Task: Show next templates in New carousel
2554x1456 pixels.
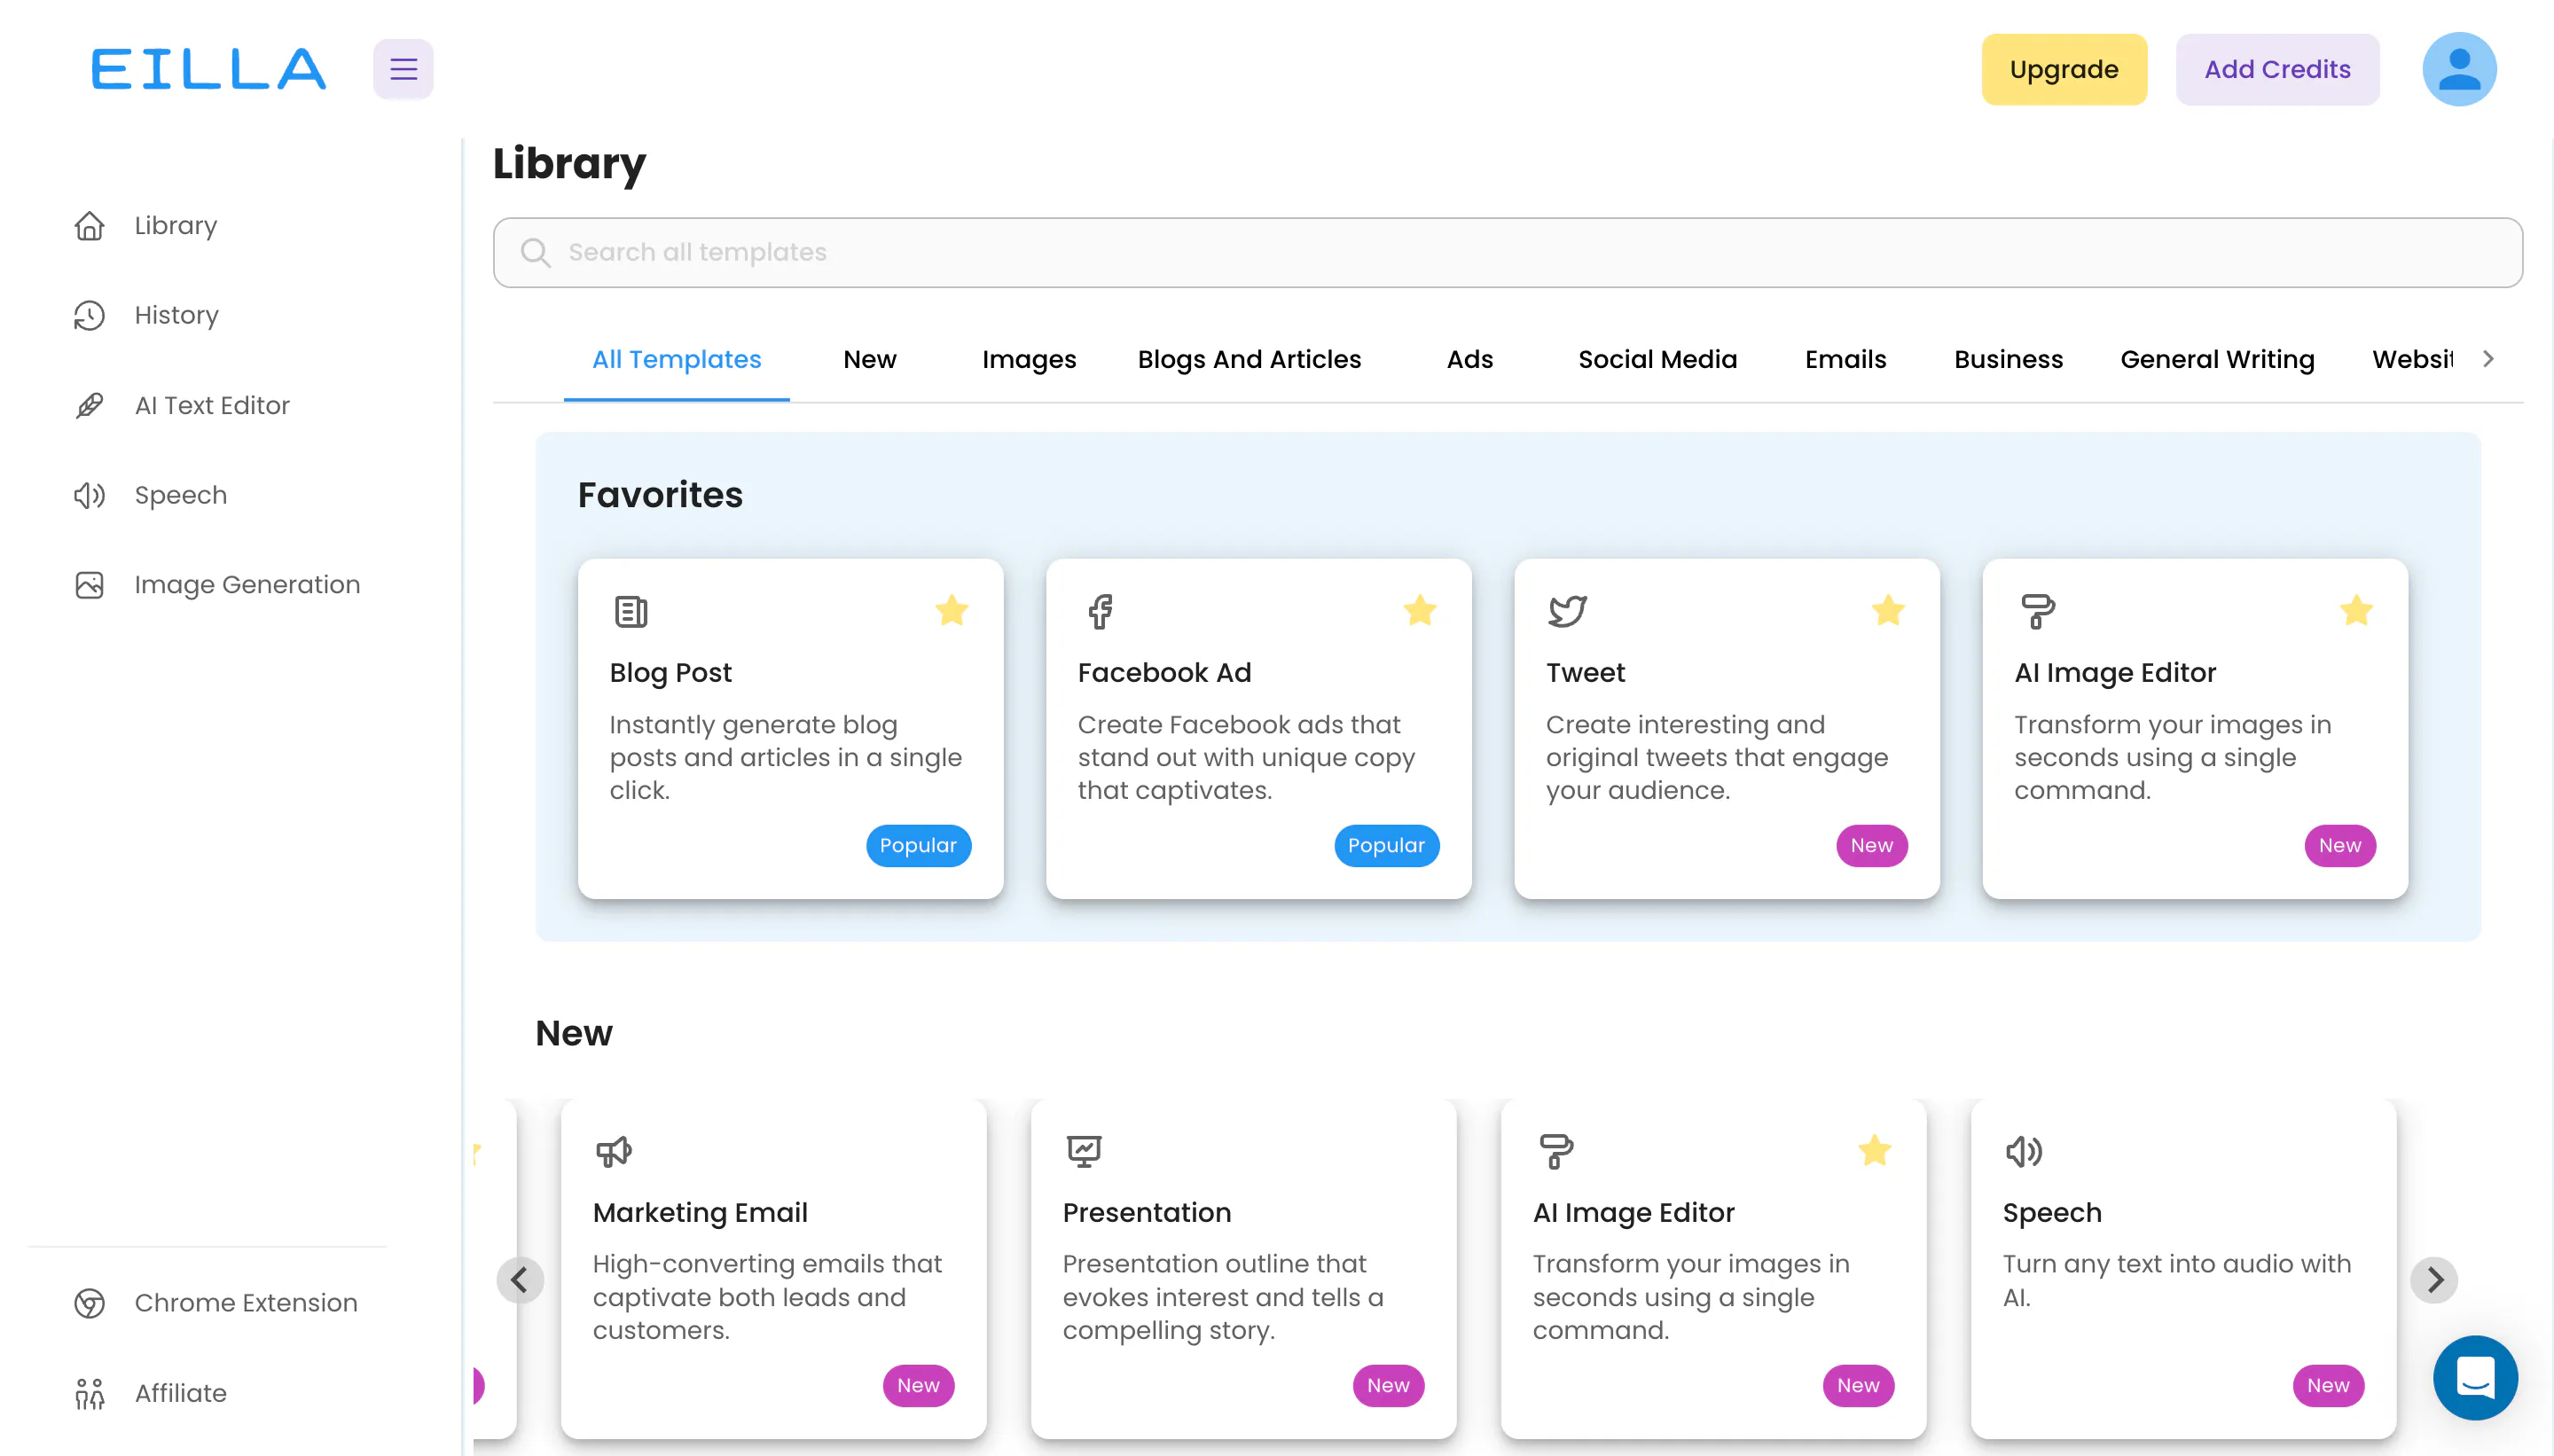Action: tap(2433, 1279)
